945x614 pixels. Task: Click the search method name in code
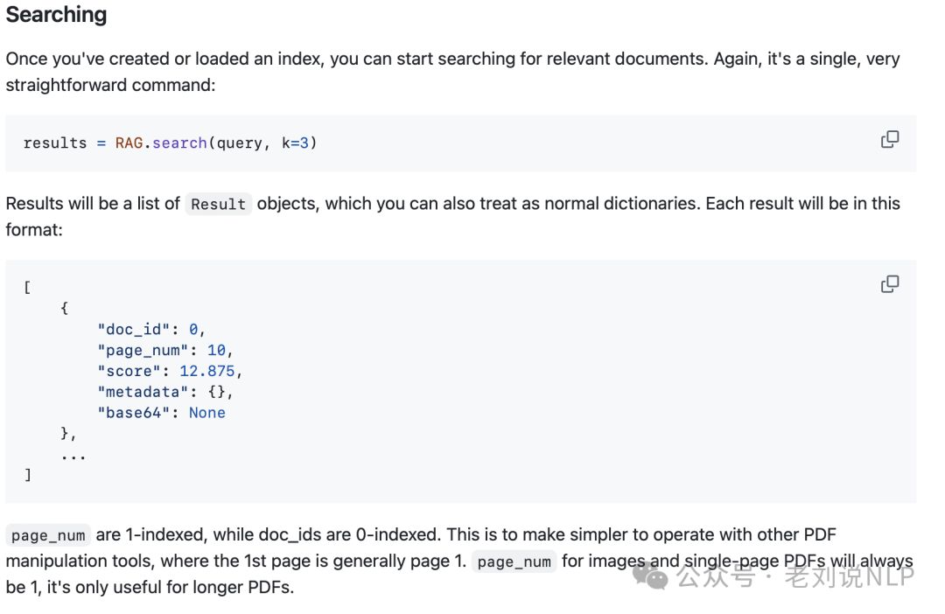[x=179, y=143]
